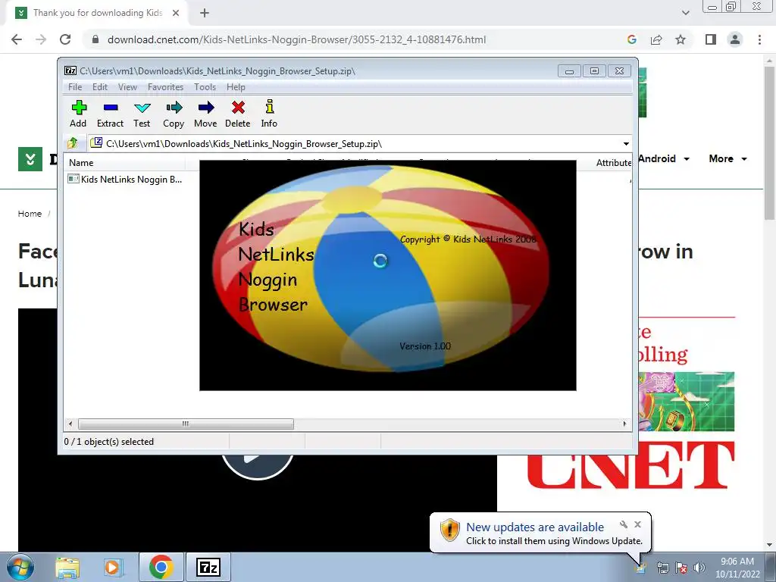Click the Chrome address bar URL

pos(296,39)
